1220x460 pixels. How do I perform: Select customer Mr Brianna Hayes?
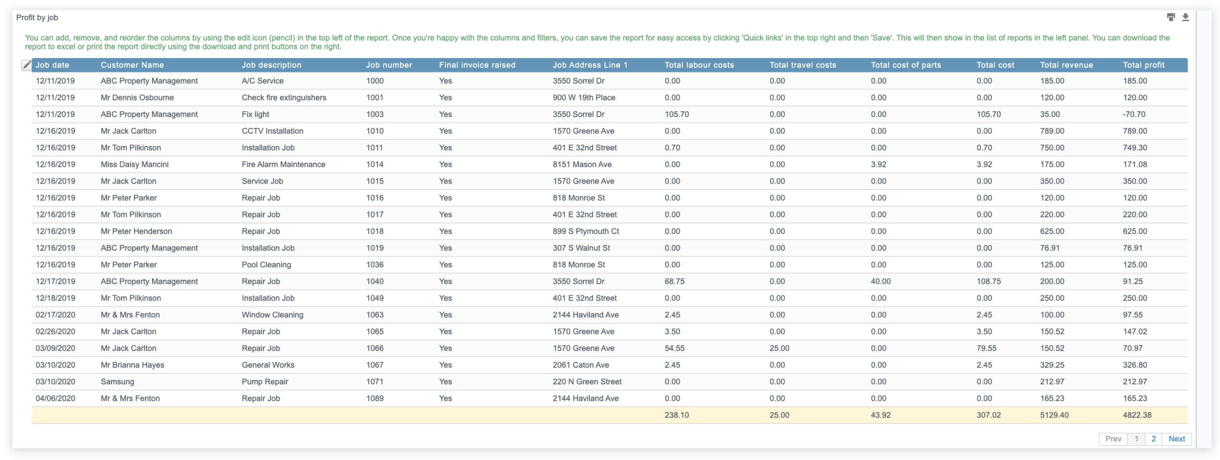132,364
